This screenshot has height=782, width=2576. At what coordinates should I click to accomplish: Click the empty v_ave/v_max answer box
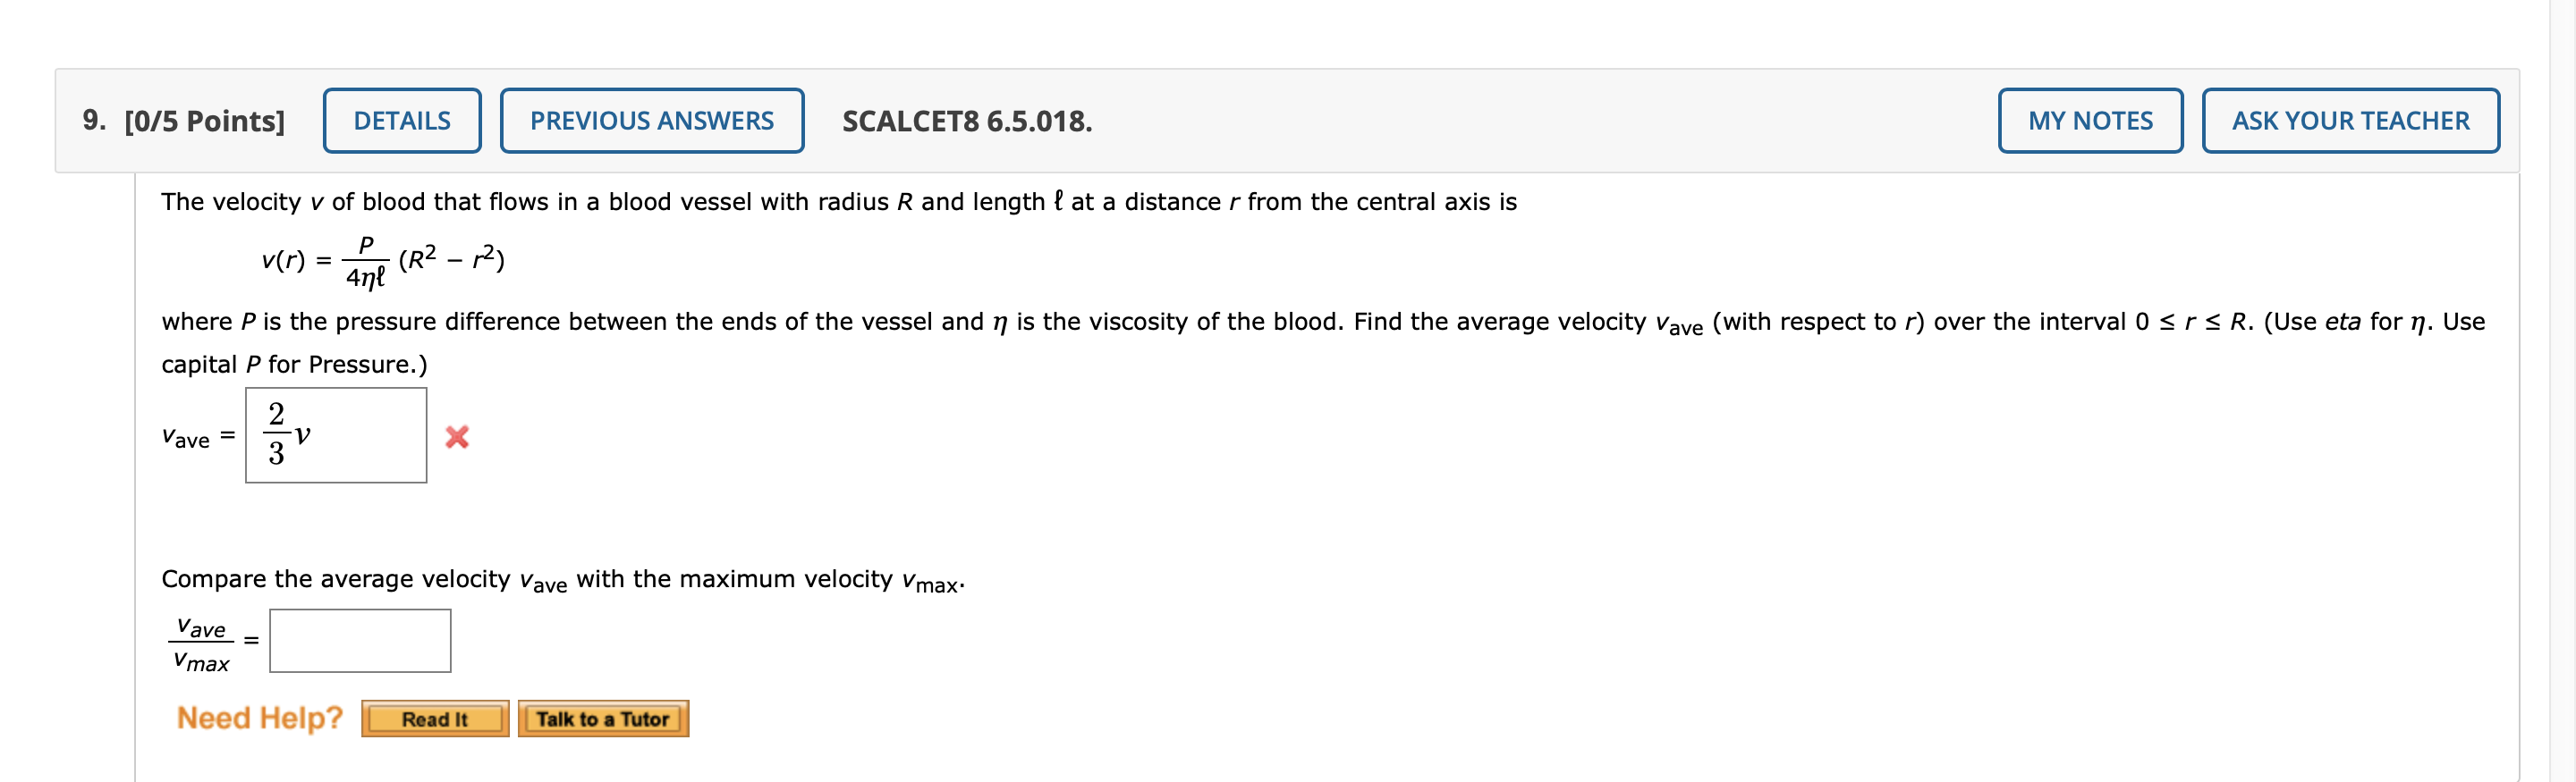pyautogui.click(x=358, y=639)
